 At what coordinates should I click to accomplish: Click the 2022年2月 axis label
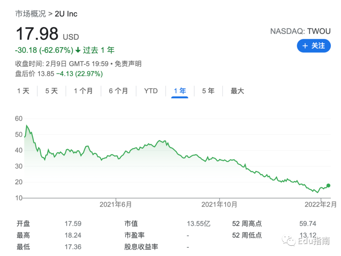point(320,205)
